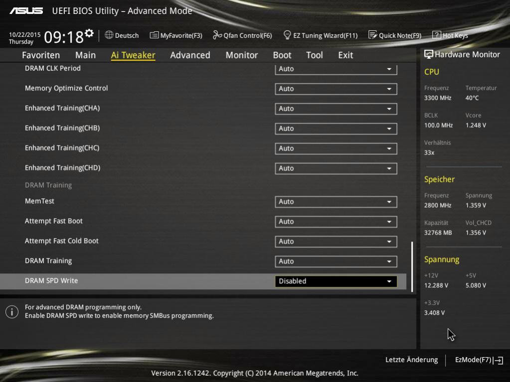Switch to the Favoriten tab
The image size is (510, 382).
[x=41, y=55]
